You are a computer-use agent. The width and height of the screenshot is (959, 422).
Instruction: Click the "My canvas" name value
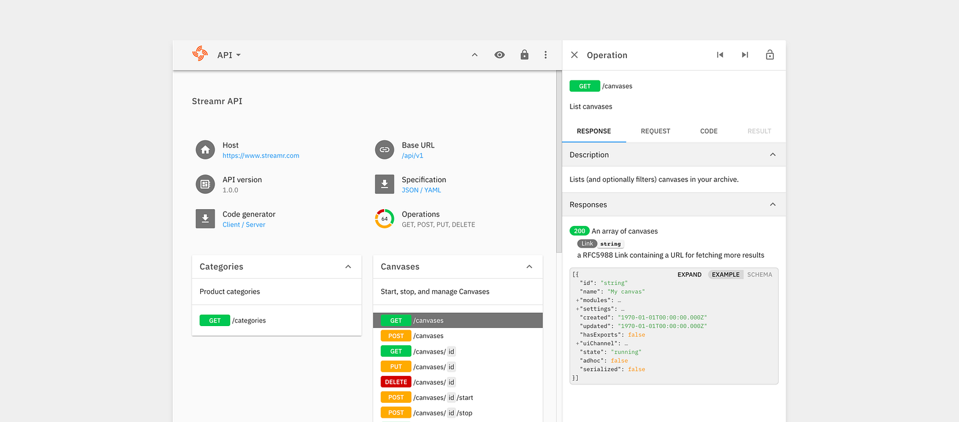coord(626,292)
